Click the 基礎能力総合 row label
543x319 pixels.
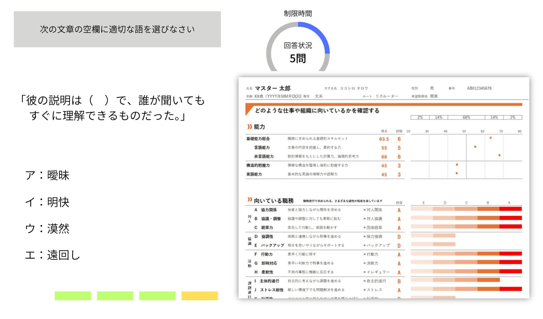[258, 139]
